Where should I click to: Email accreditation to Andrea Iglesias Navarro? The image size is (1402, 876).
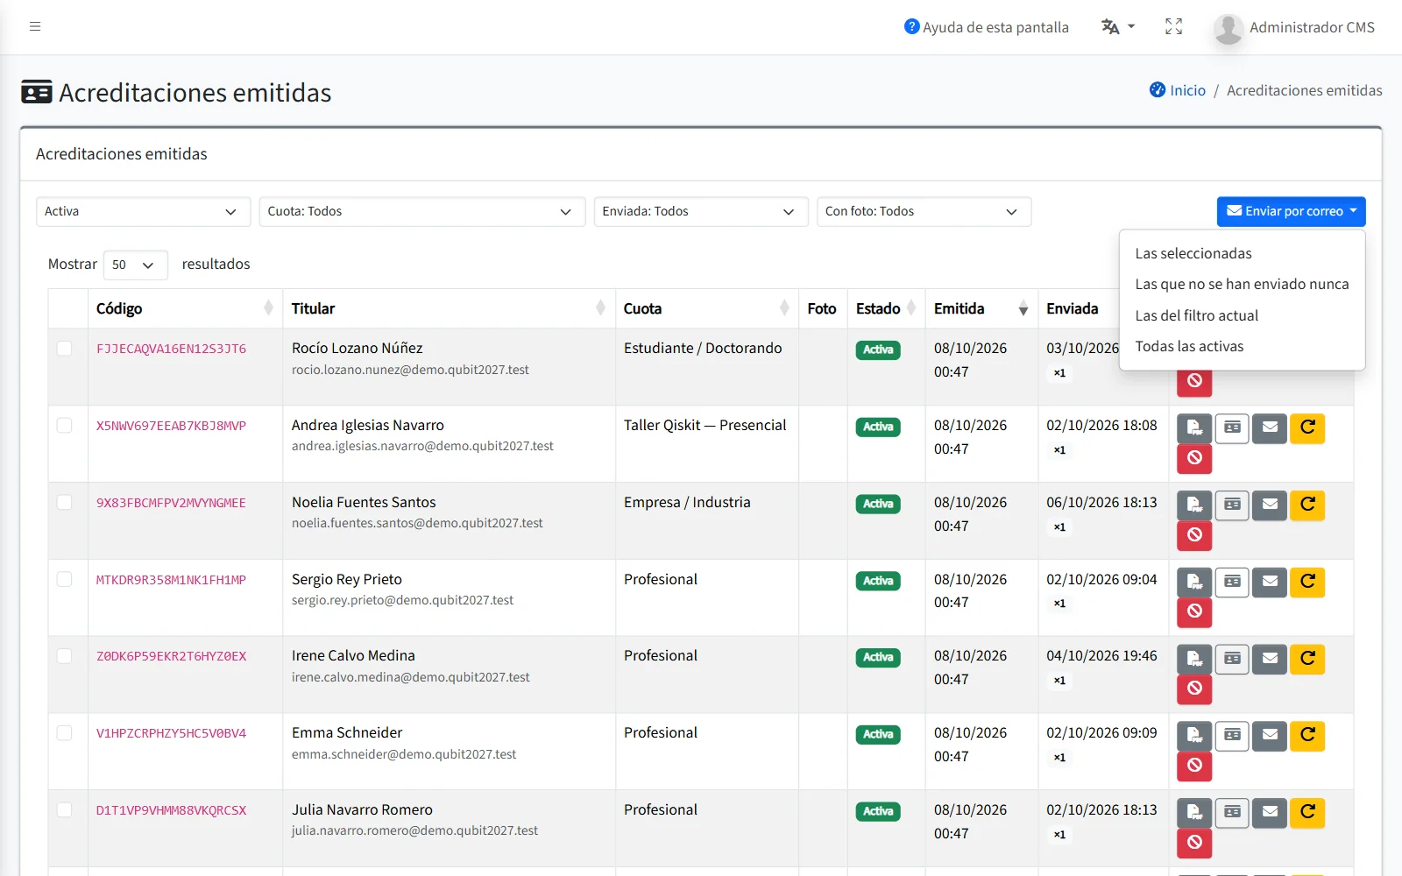coord(1270,428)
